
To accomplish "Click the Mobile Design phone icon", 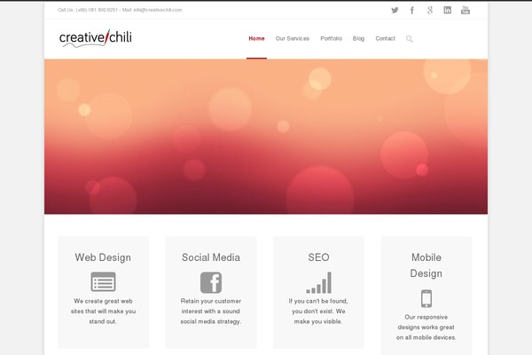I will click(x=426, y=298).
